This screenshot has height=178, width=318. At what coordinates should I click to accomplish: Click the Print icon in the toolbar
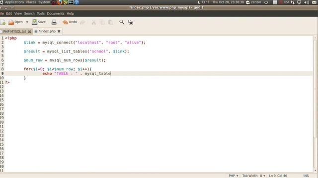point(54,22)
